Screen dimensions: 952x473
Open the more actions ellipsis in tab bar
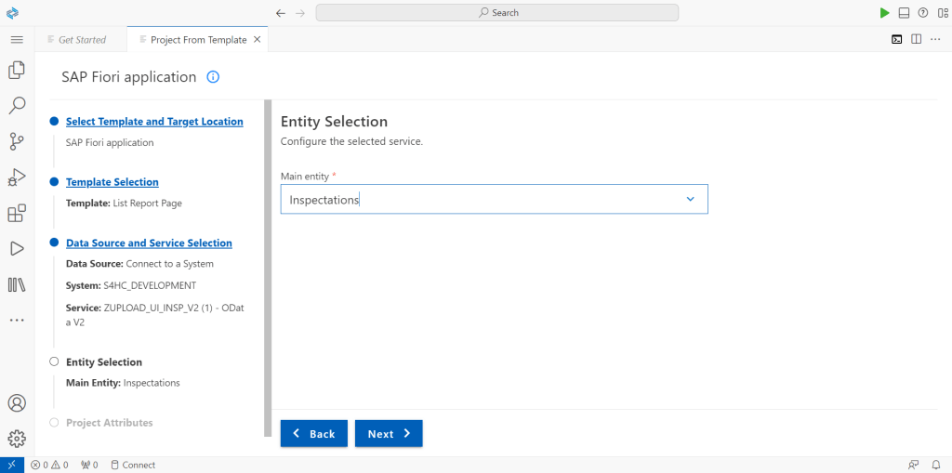click(935, 39)
